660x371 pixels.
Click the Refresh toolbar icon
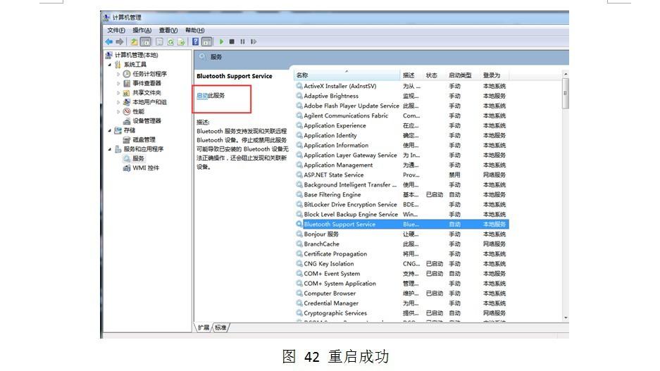click(170, 42)
